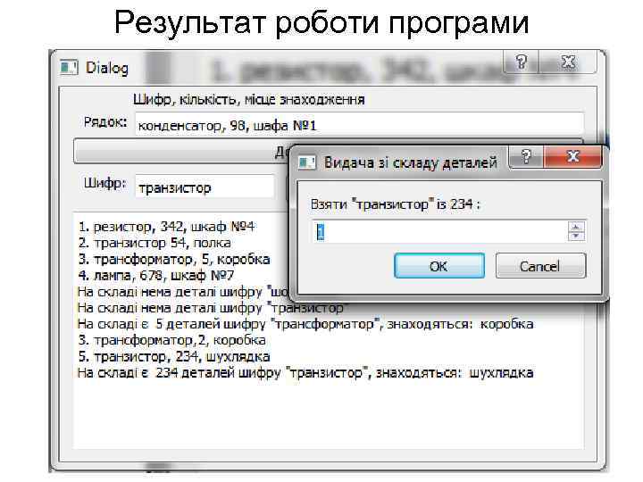Confirm with the OK button
The width and height of the screenshot is (643, 482).
click(x=439, y=266)
